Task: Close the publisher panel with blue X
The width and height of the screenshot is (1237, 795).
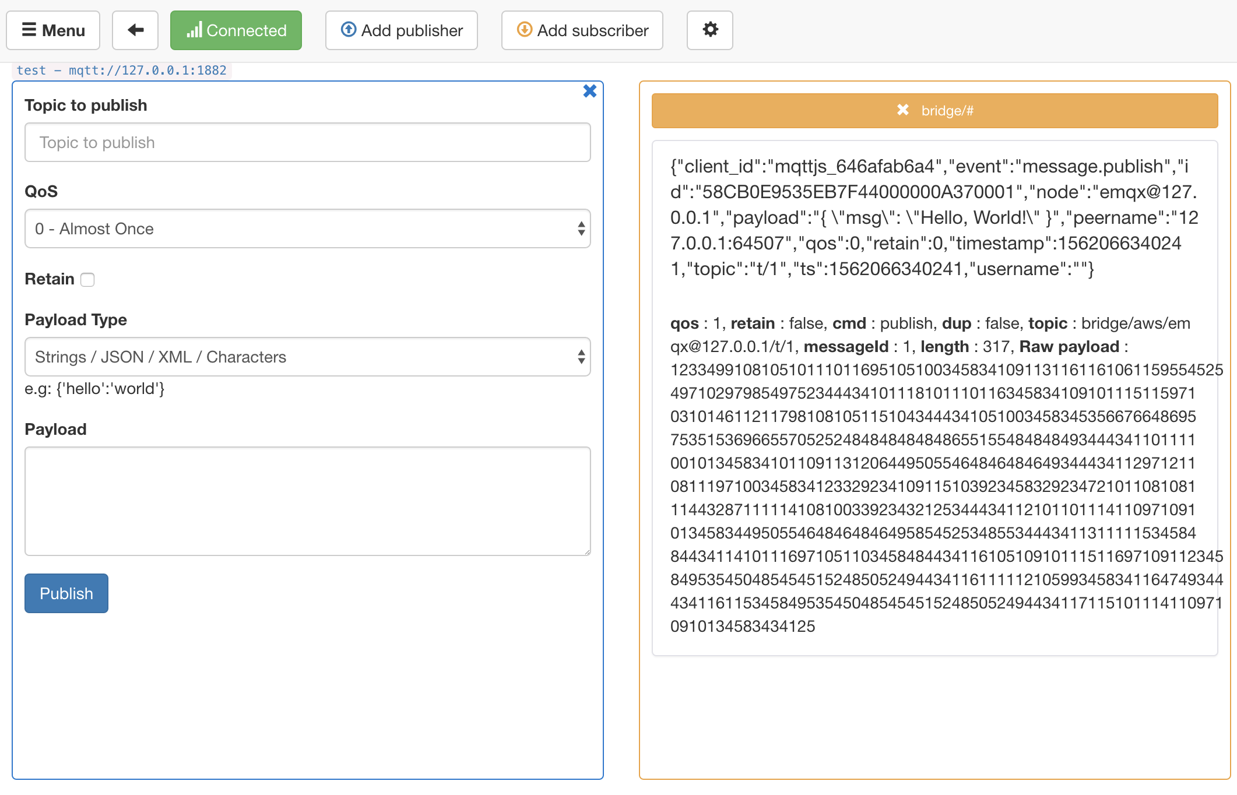Action: tap(590, 91)
